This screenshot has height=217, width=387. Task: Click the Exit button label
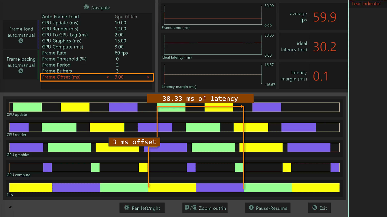point(323,208)
